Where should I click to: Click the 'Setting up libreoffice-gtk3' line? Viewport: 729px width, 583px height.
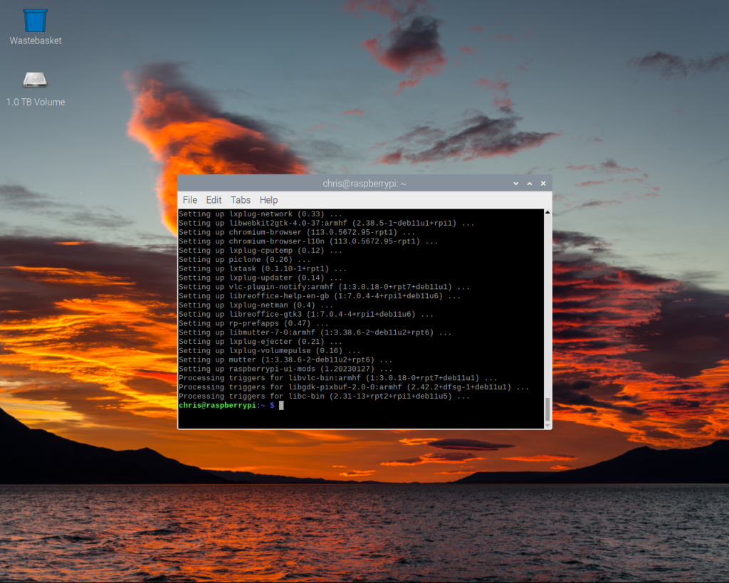[x=306, y=315]
